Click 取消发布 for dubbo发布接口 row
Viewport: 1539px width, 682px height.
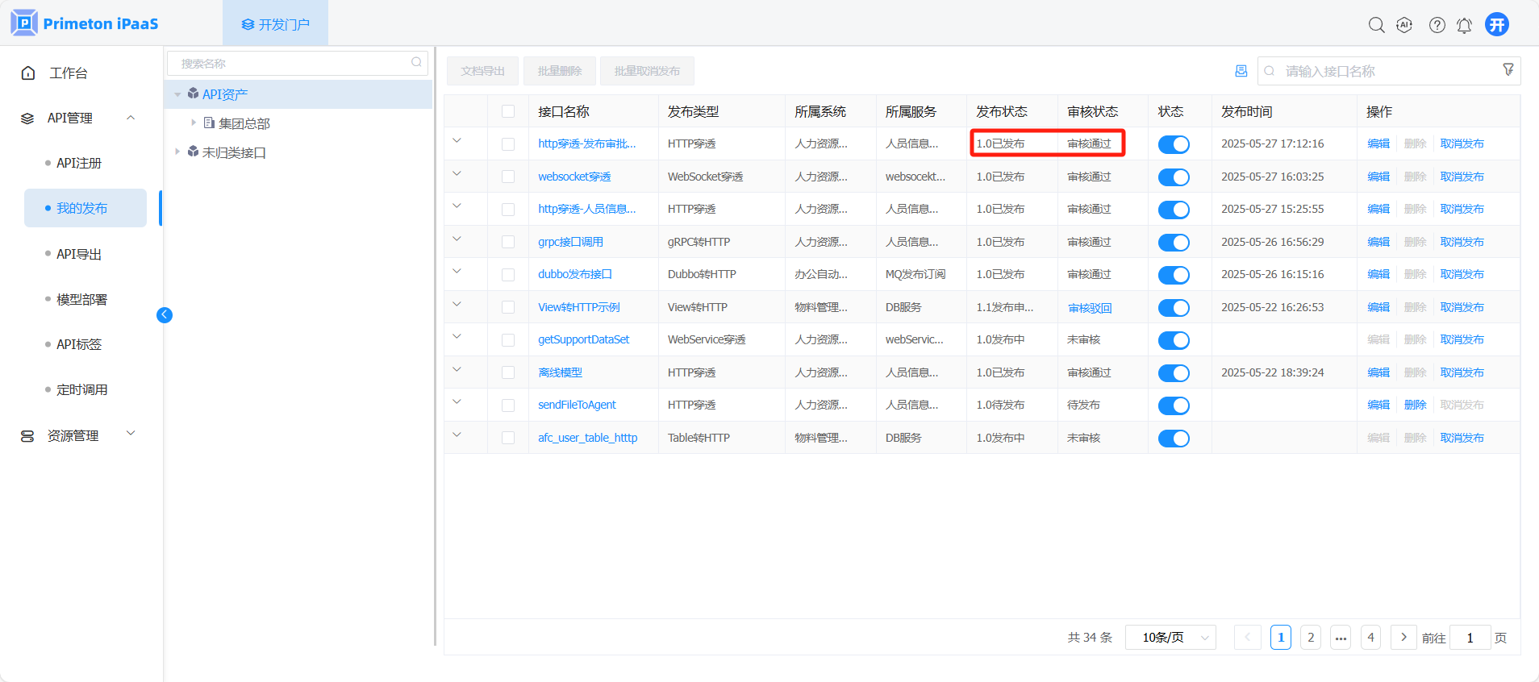tap(1462, 274)
